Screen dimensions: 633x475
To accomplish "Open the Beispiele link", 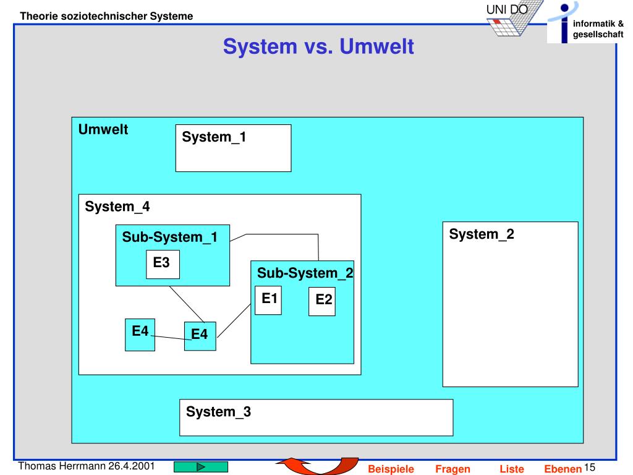I will [x=391, y=469].
